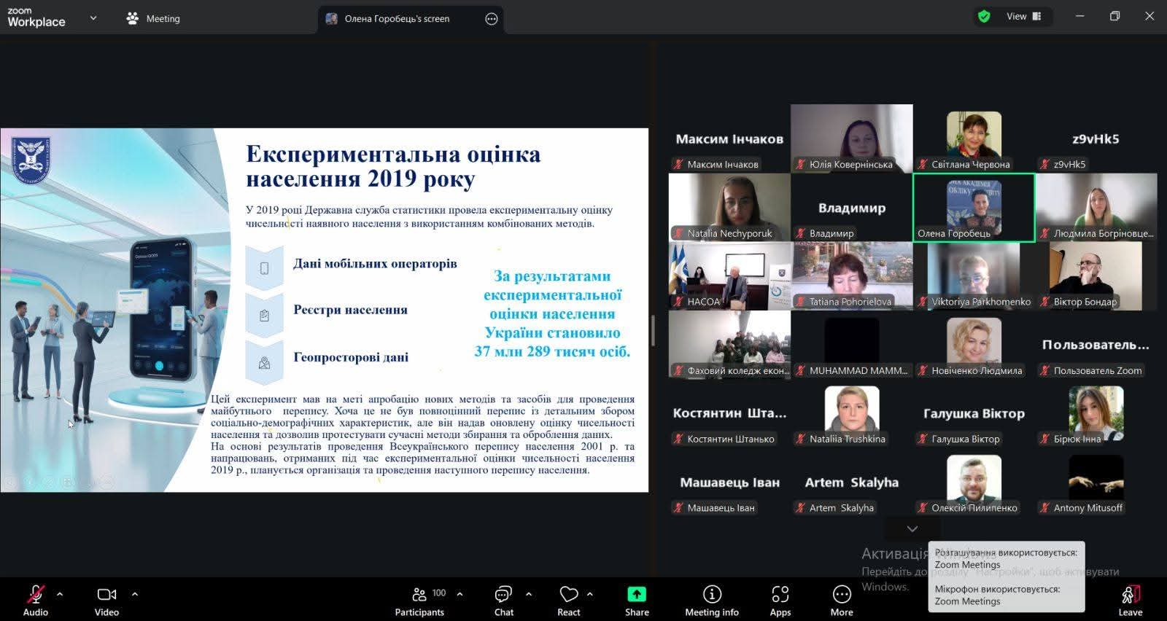This screenshot has height=621, width=1167.
Task: Open the View layout button
Action: coord(1023,17)
